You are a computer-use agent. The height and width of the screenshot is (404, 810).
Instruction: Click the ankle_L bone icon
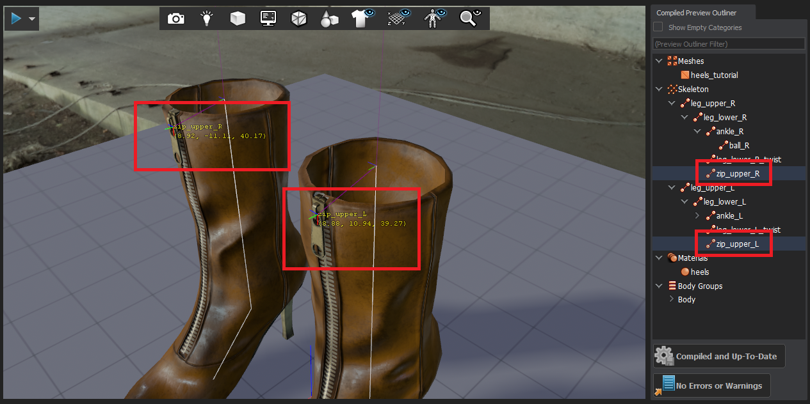[x=710, y=216]
